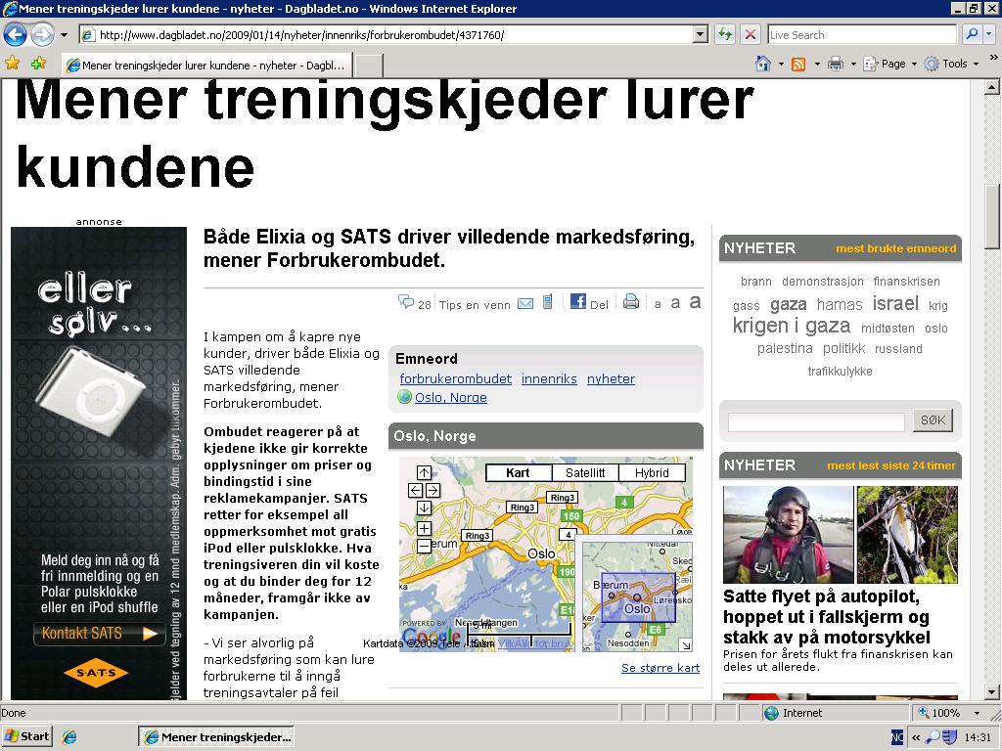This screenshot has height=751, width=1002.
Task: Print page using toolbar printer icon
Action: click(836, 64)
